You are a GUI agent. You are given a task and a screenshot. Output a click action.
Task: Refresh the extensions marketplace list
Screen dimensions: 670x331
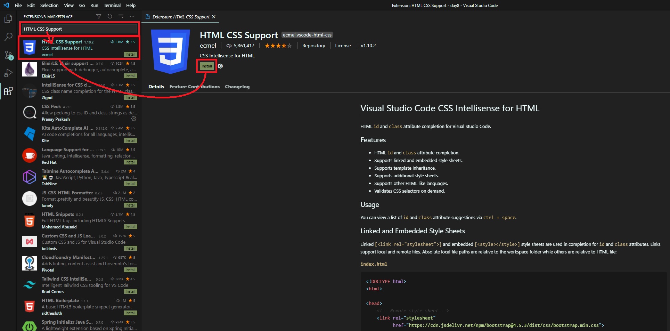coord(110,16)
